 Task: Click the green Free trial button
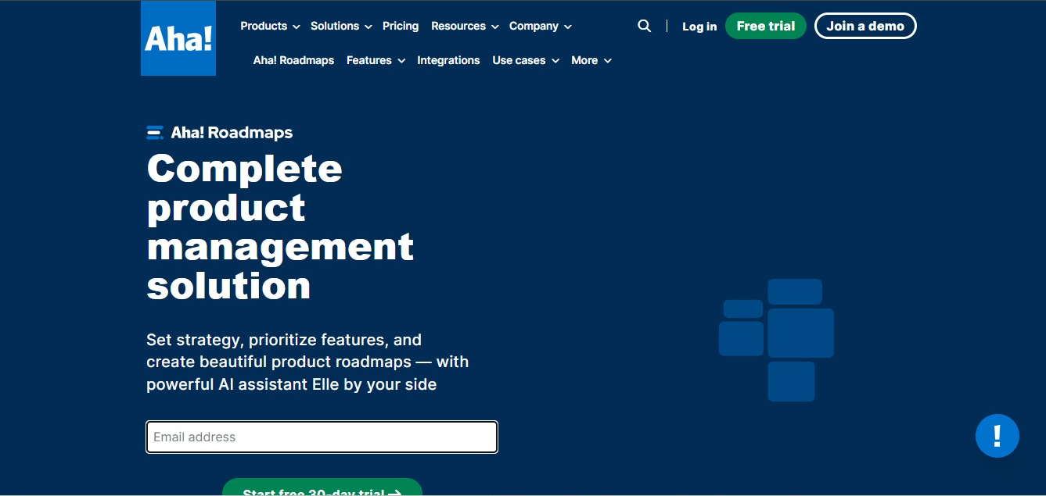click(766, 26)
